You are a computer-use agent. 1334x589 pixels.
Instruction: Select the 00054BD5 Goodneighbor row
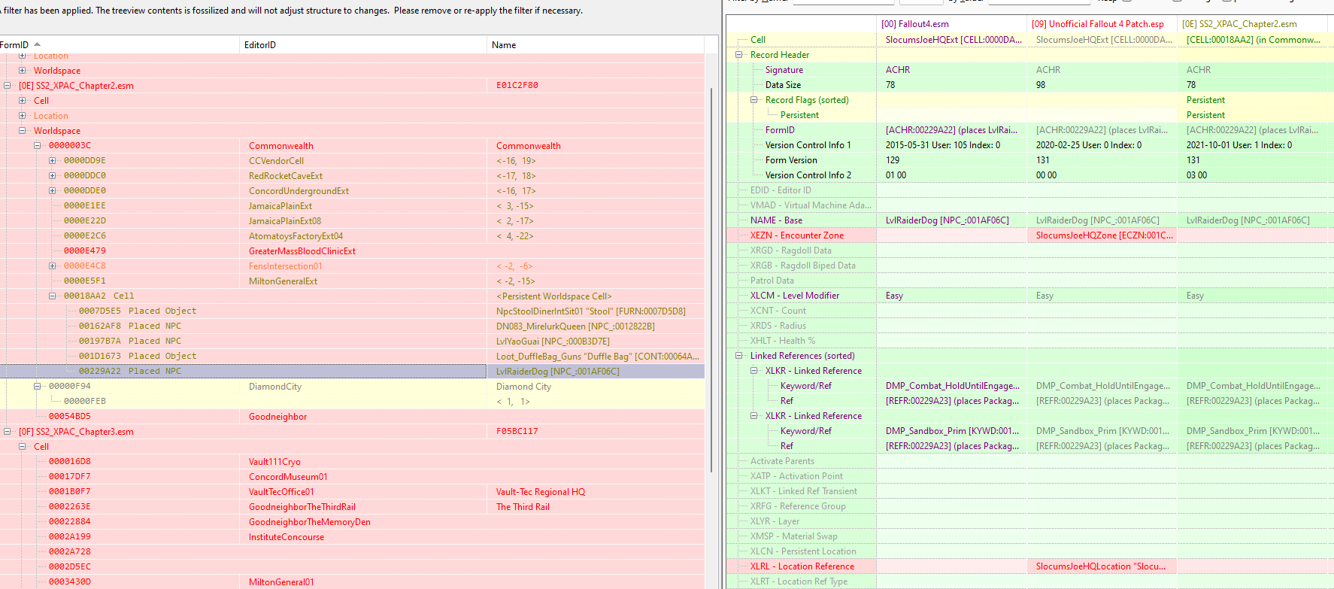coord(352,417)
